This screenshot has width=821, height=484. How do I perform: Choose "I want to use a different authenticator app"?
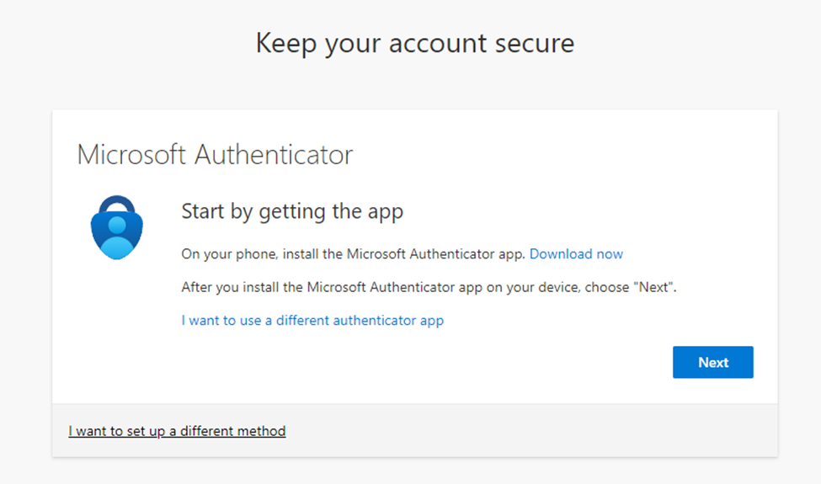[x=312, y=320]
